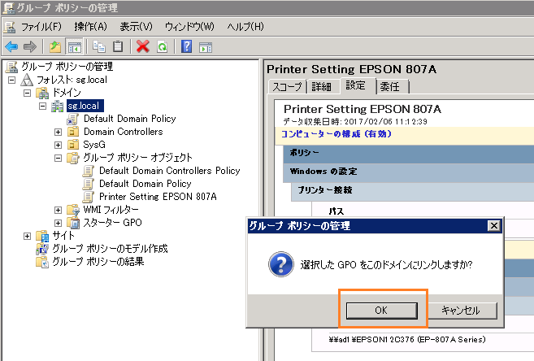Select Default Domain Controllers Policy object
The width and height of the screenshot is (534, 361).
point(170,171)
